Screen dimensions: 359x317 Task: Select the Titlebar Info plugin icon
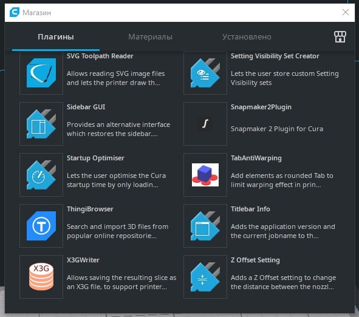[205, 226]
